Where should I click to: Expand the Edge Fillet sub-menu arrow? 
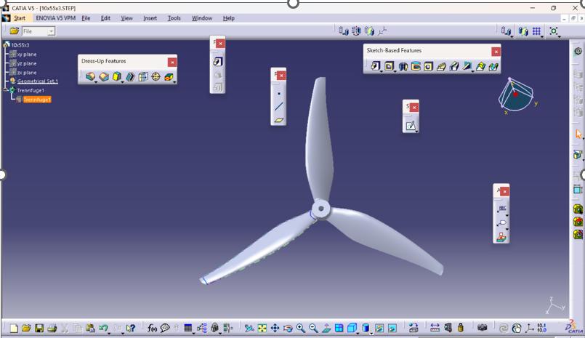[95, 81]
